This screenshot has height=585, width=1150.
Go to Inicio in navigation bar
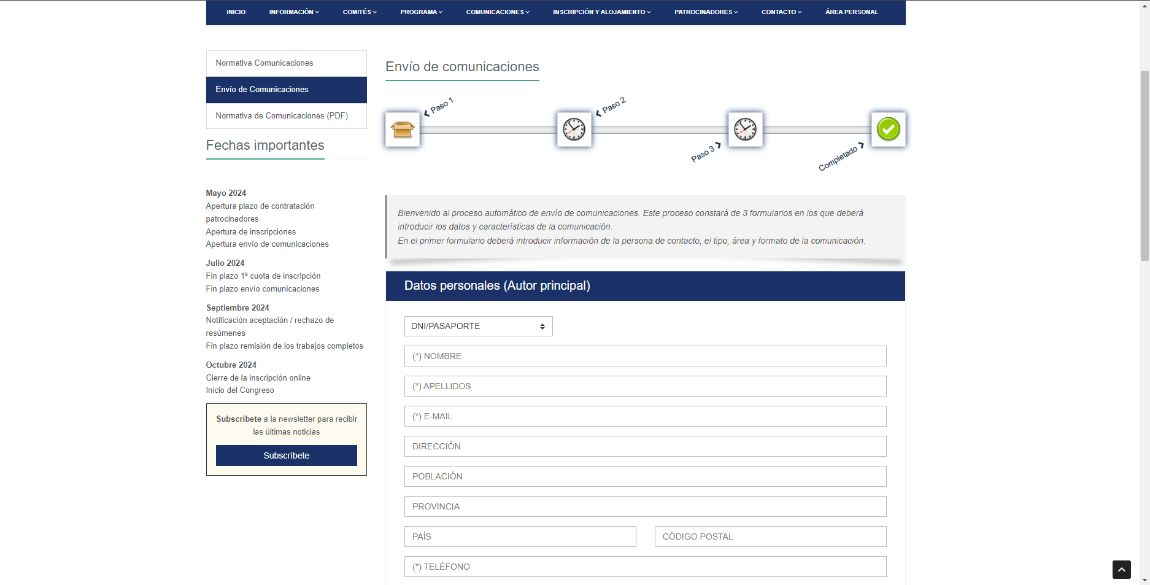pos(236,12)
